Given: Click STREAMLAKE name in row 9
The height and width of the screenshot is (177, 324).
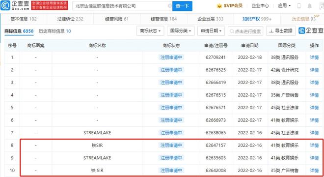Looking at the screenshot, I should point(97,158).
